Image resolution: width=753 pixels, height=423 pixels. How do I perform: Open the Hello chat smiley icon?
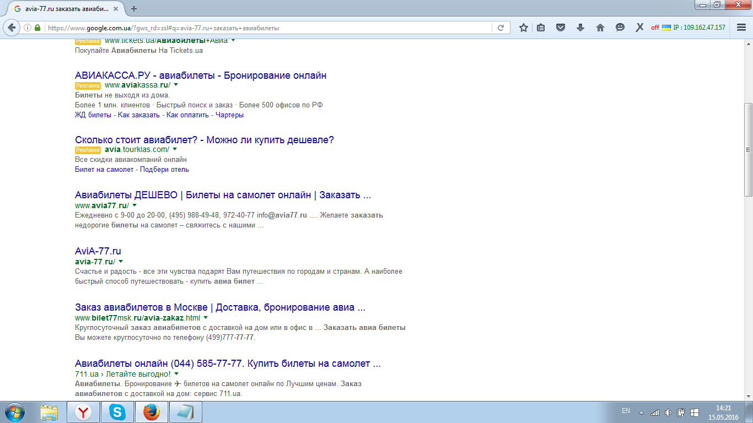(620, 28)
